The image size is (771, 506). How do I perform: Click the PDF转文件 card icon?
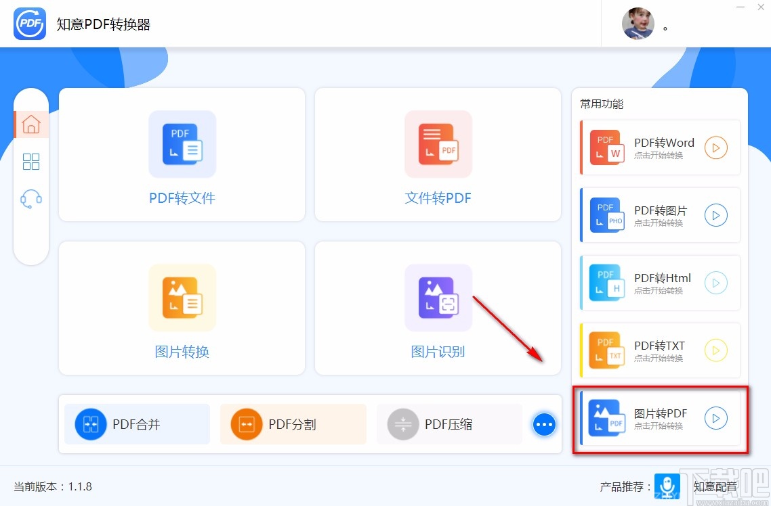(x=182, y=143)
